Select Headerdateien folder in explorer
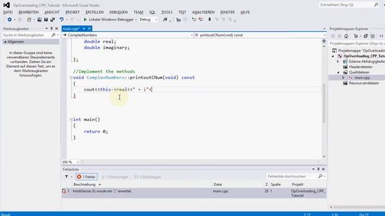 [360, 67]
